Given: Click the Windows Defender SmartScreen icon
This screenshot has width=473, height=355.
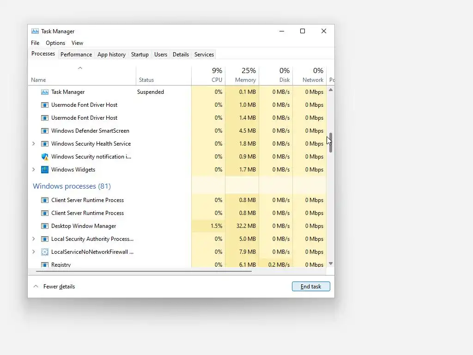Looking at the screenshot, I should 45,131.
